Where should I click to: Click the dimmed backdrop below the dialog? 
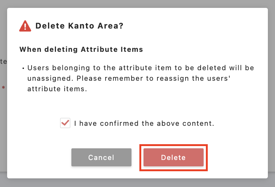point(137,182)
